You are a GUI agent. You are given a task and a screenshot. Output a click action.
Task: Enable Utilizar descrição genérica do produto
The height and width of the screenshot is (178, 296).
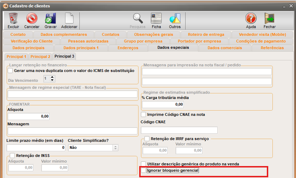143,164
